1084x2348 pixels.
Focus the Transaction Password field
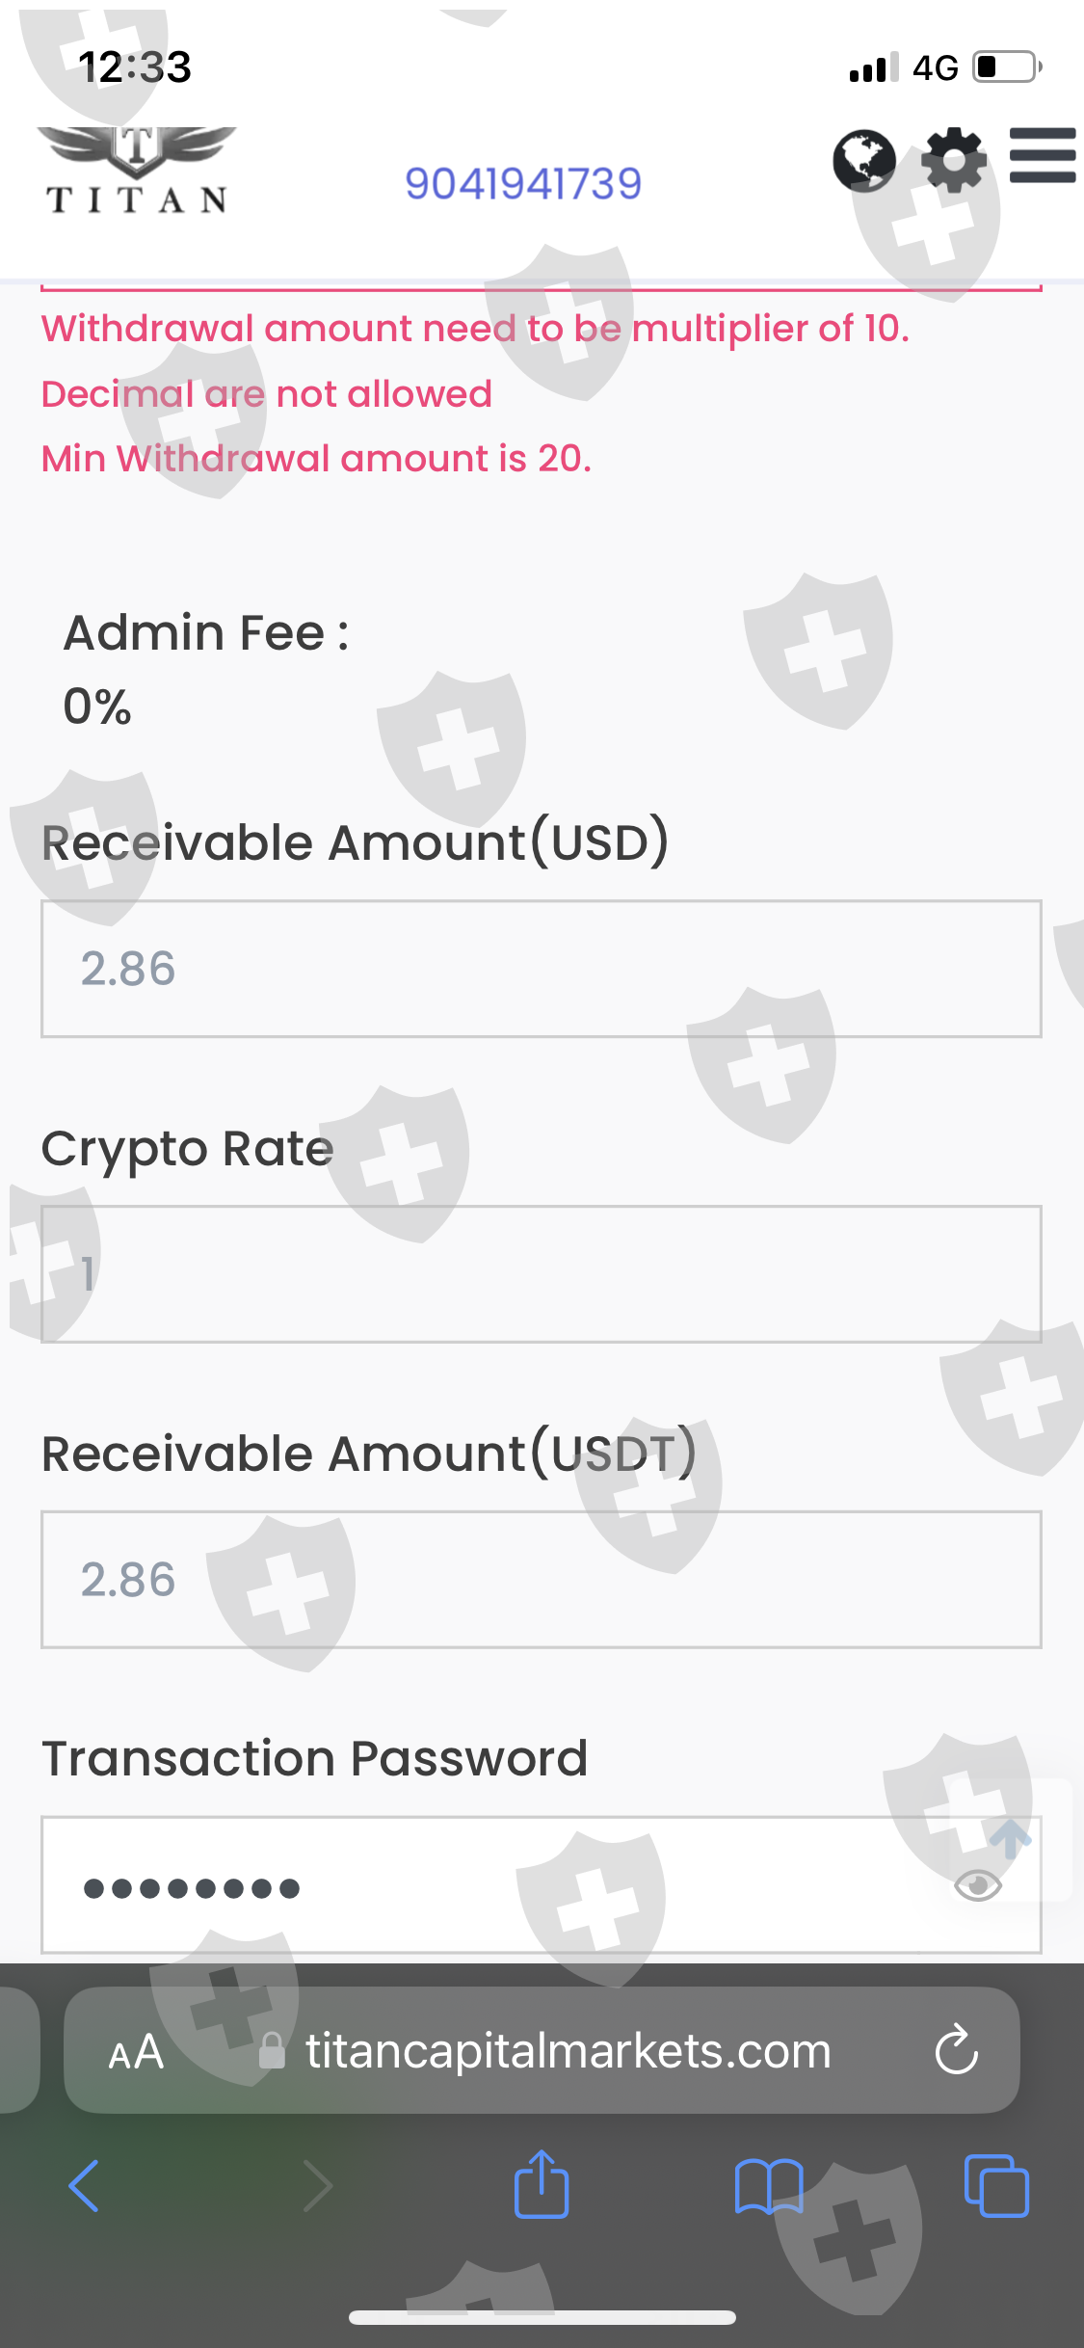(x=482, y=1885)
